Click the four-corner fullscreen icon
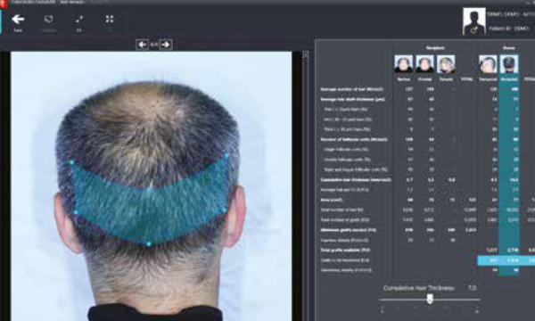The width and height of the screenshot is (535, 321). click(109, 19)
